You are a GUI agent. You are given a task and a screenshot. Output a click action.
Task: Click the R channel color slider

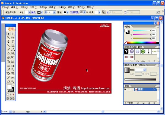[x=142, y=31]
